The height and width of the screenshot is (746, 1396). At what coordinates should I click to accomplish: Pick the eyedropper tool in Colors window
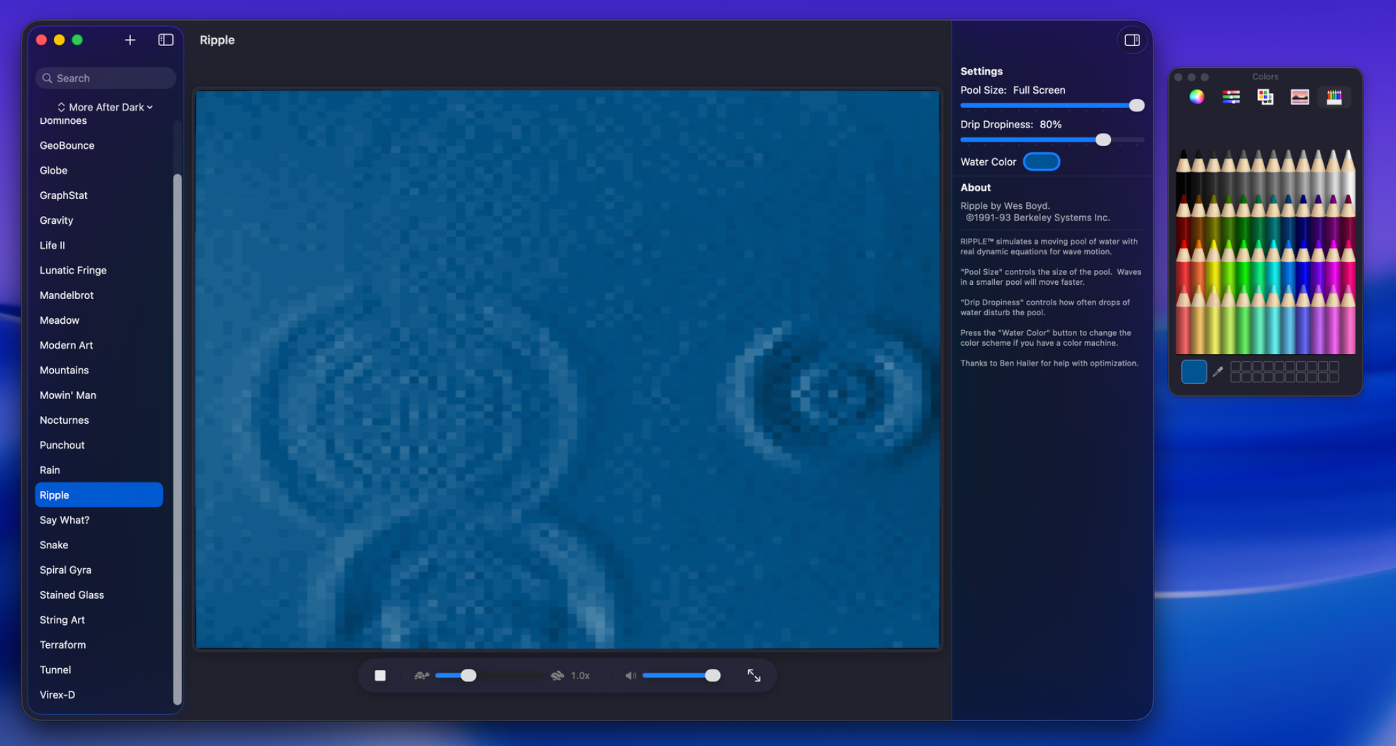tap(1218, 371)
